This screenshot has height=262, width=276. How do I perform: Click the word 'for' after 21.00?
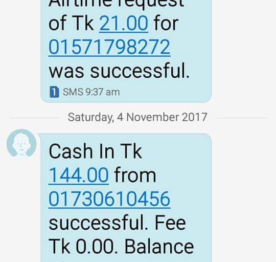click(166, 23)
